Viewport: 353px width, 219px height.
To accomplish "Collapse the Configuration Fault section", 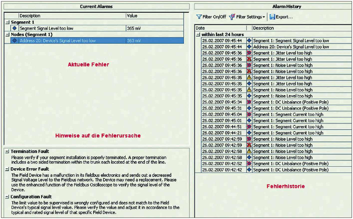I will pos(7,197).
